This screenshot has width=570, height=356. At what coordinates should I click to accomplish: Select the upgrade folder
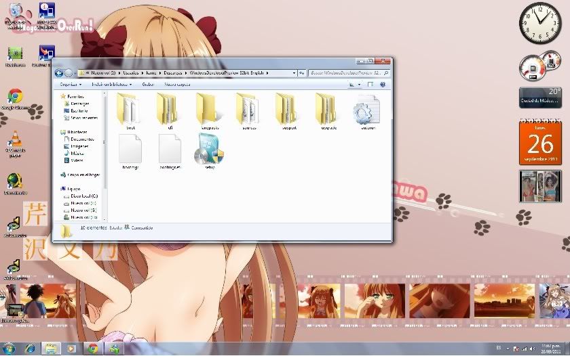329,110
